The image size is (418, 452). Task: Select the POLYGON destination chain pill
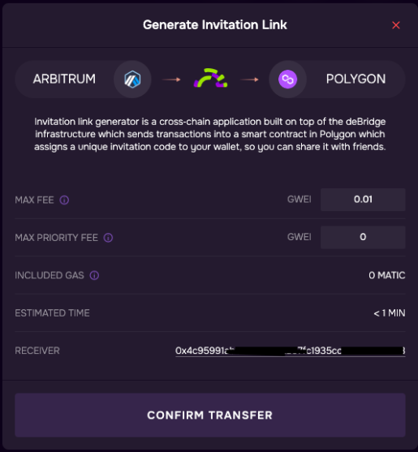click(337, 80)
